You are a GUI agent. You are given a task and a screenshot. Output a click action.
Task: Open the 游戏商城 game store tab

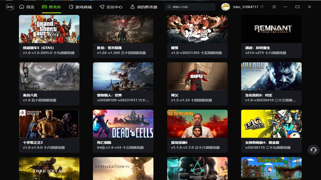80,7
